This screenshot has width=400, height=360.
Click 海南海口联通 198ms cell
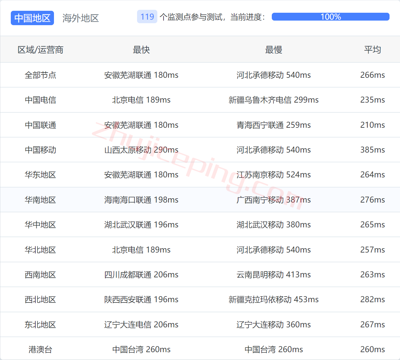pos(141,200)
